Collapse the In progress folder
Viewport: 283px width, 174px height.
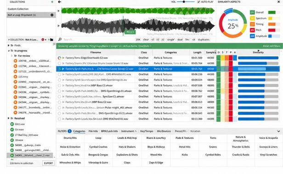(x=8, y=51)
